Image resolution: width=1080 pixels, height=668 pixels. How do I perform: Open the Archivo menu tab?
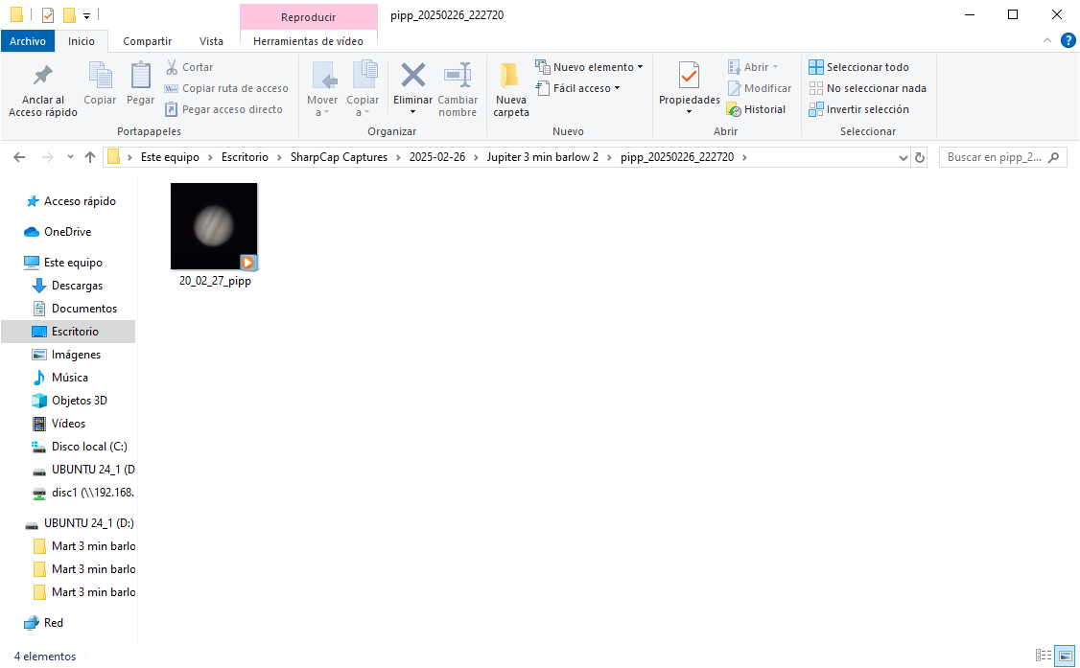click(x=28, y=41)
